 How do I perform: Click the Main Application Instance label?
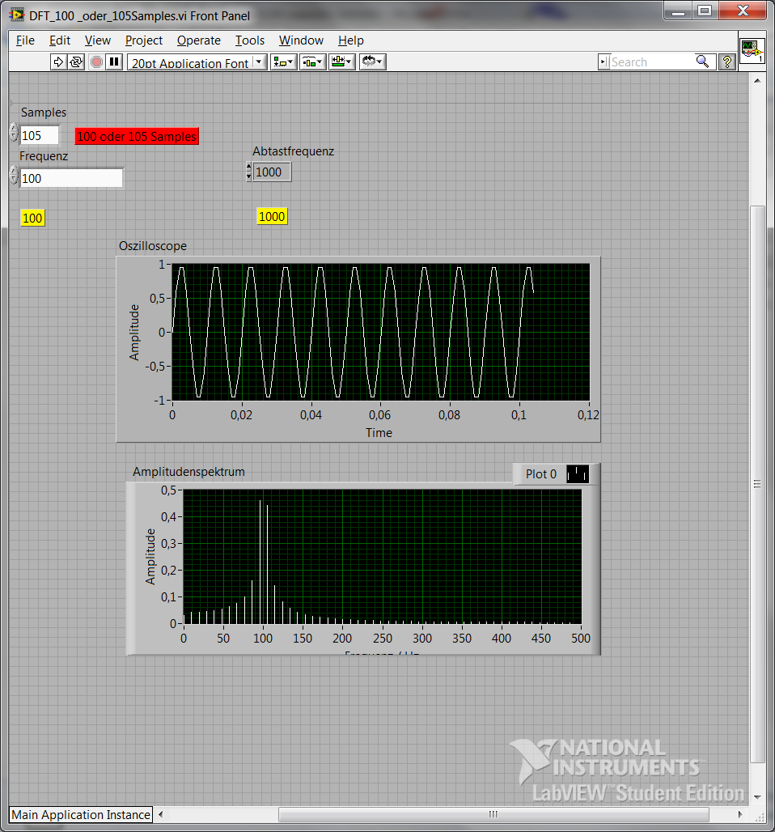(81, 815)
